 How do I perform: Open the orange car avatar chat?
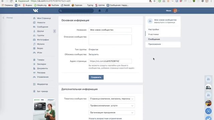tap(208, 103)
